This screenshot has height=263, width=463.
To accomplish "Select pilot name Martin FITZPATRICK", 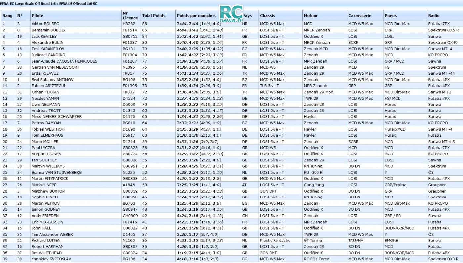I will pos(50,179).
